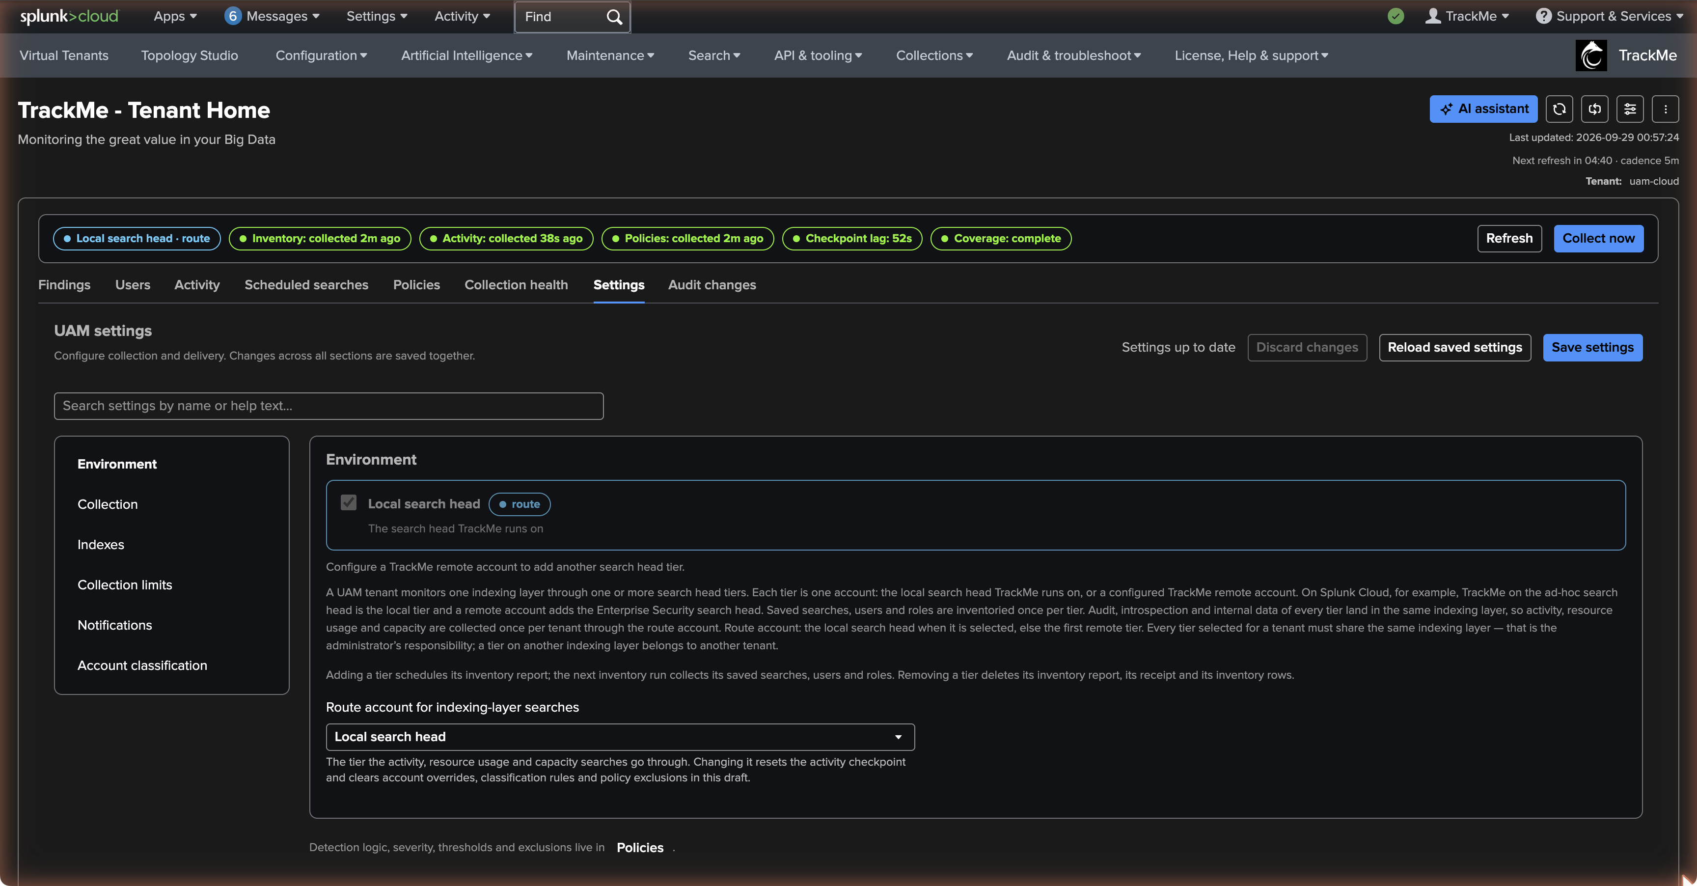Open the Settings dropdown in top bar
Screen dimensions: 1697x886
click(377, 17)
